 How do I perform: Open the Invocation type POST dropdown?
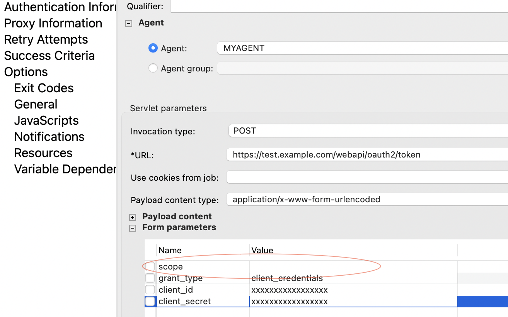click(368, 131)
